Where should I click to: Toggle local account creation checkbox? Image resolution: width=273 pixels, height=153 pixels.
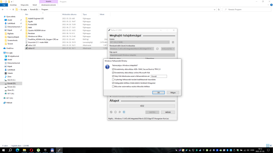tap(113, 76)
